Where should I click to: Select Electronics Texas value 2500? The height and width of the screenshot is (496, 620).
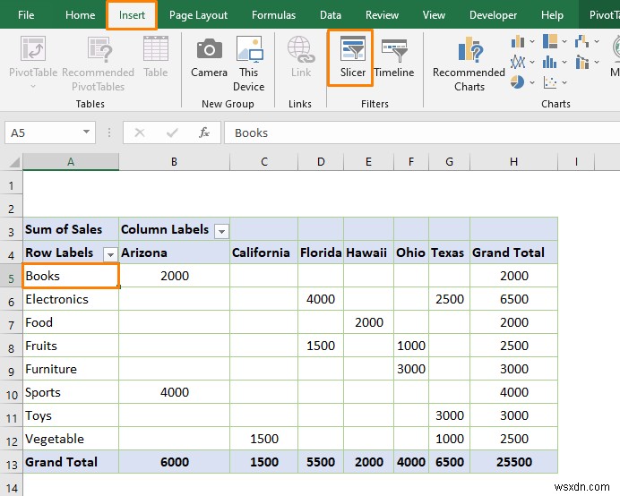coord(449,299)
